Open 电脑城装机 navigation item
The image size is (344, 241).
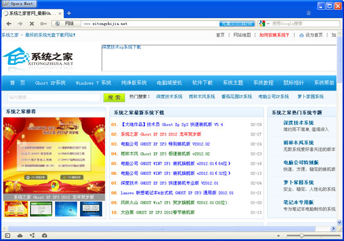(x=169, y=83)
